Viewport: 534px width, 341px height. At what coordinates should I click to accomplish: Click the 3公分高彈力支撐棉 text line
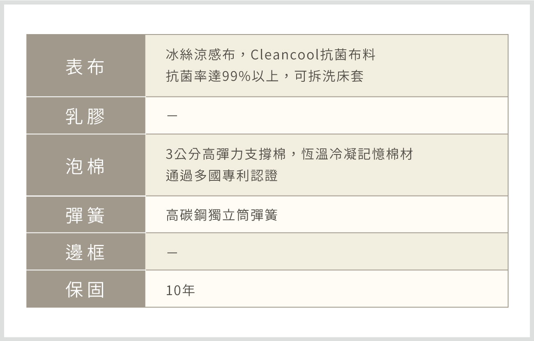pos(289,154)
